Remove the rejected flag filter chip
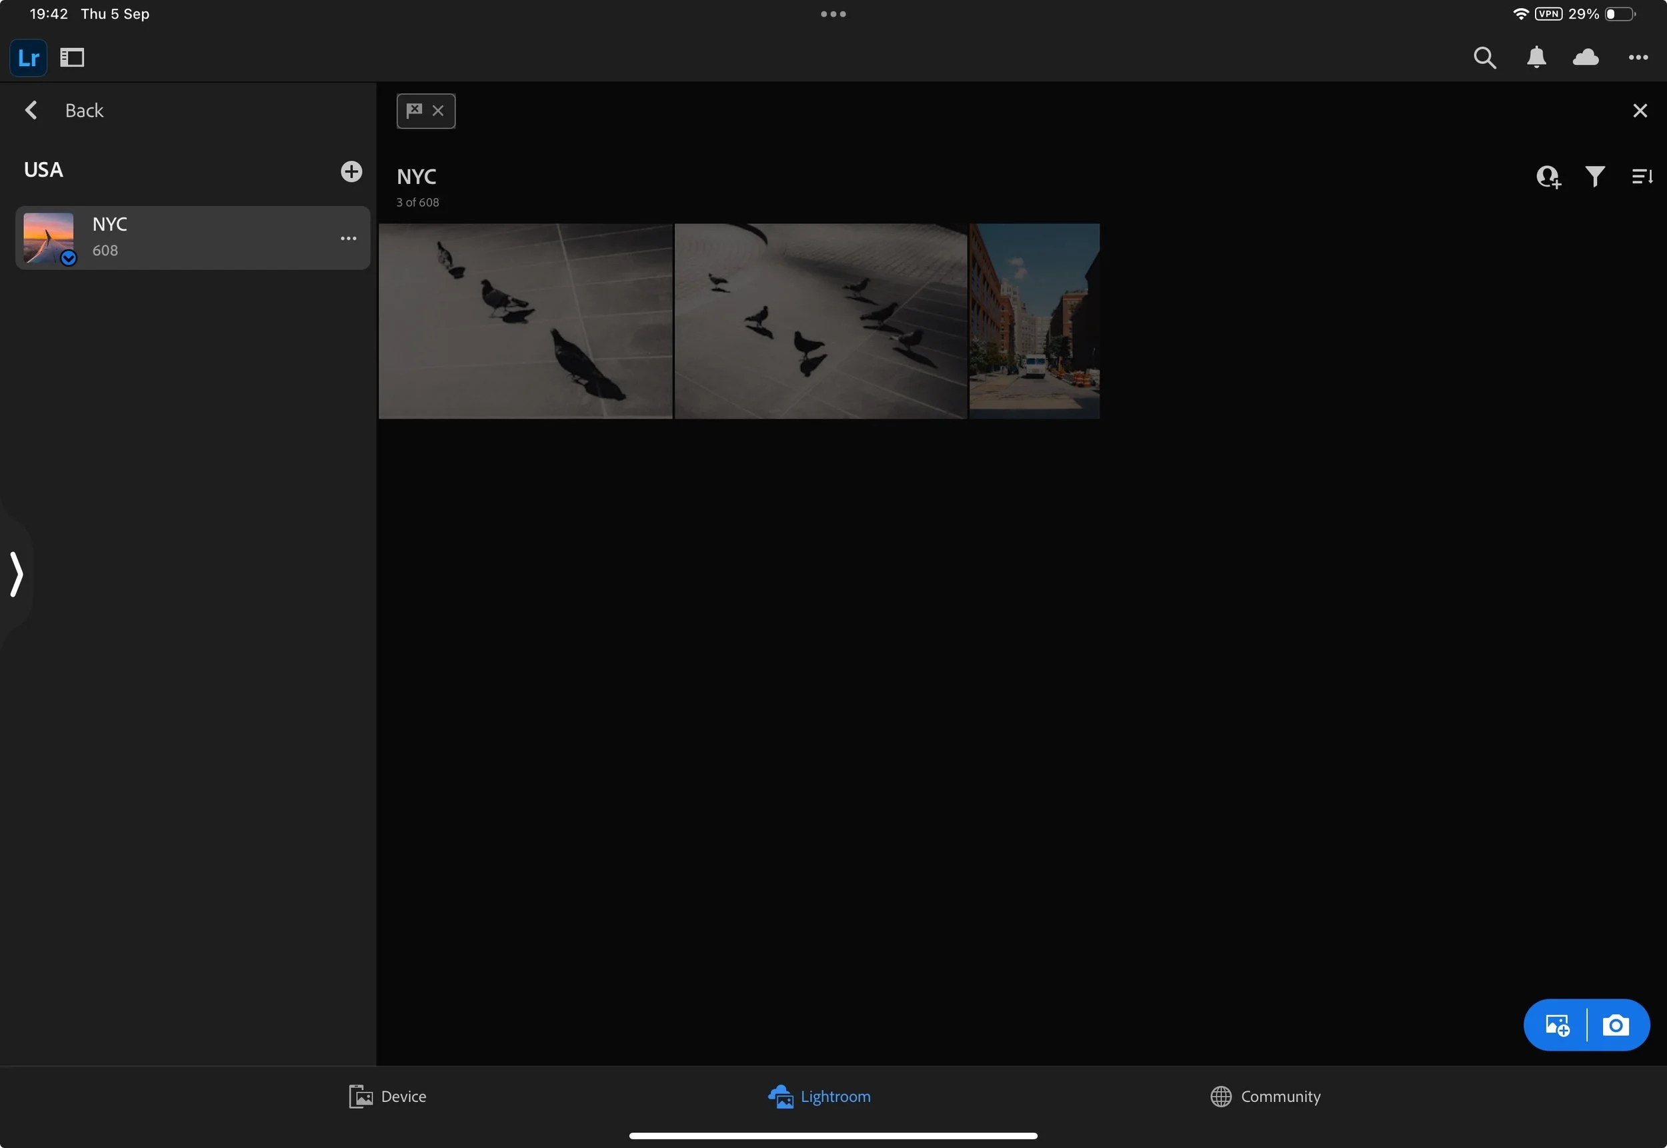1667x1148 pixels. (437, 111)
